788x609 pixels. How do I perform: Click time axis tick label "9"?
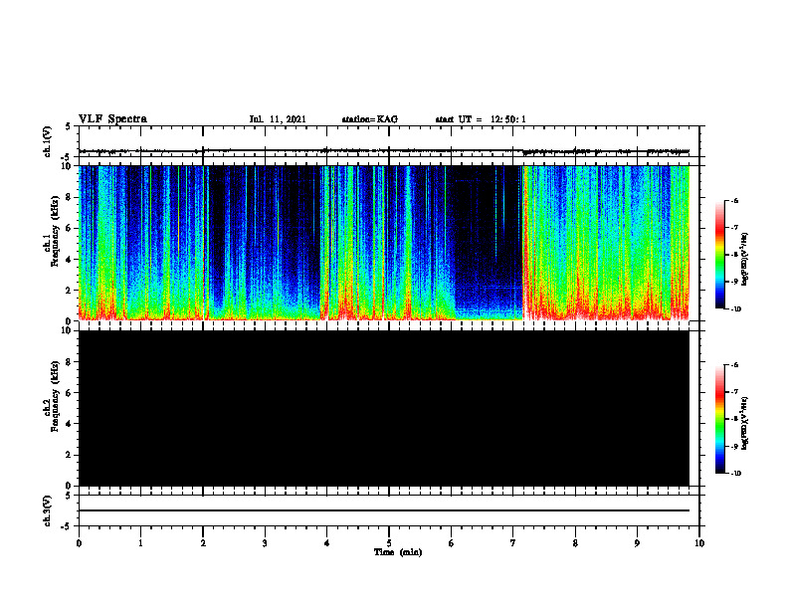click(x=637, y=543)
